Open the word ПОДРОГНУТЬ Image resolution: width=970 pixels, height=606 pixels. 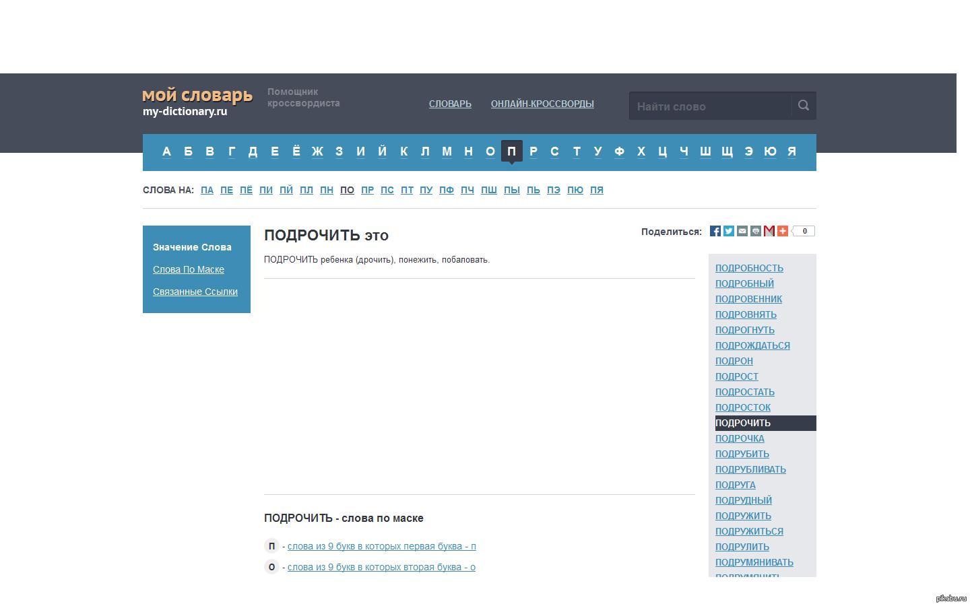(745, 330)
